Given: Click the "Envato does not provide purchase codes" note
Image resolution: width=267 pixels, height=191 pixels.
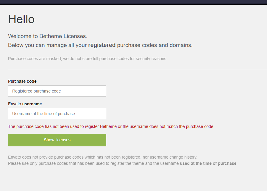Looking at the screenshot, I should 103,157.
